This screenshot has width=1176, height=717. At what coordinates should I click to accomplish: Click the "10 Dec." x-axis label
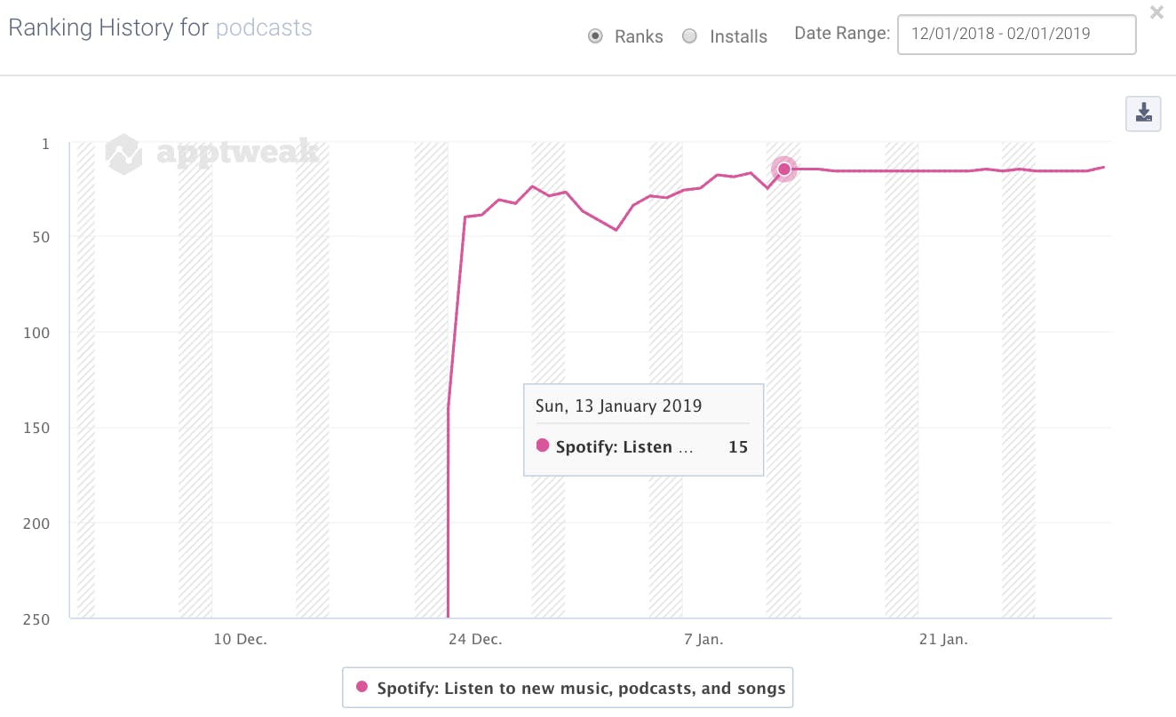[240, 639]
